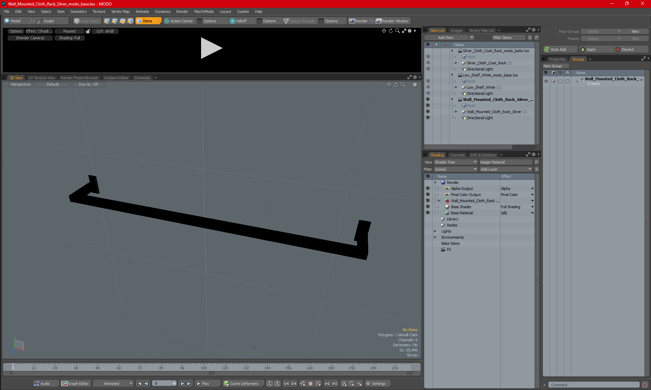Toggle visibility of Wall_Mounted_Cloth_Rack_Silver (2) group
Screen dimensions: 651x390
pos(428,112)
